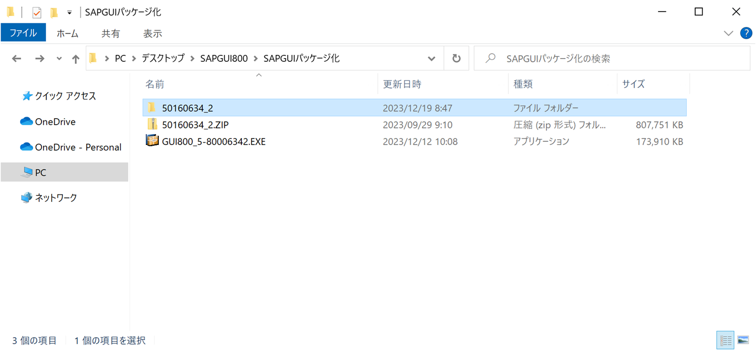Expand the chevron after PC in breadcrumb
This screenshot has width=756, height=350.
[134, 59]
